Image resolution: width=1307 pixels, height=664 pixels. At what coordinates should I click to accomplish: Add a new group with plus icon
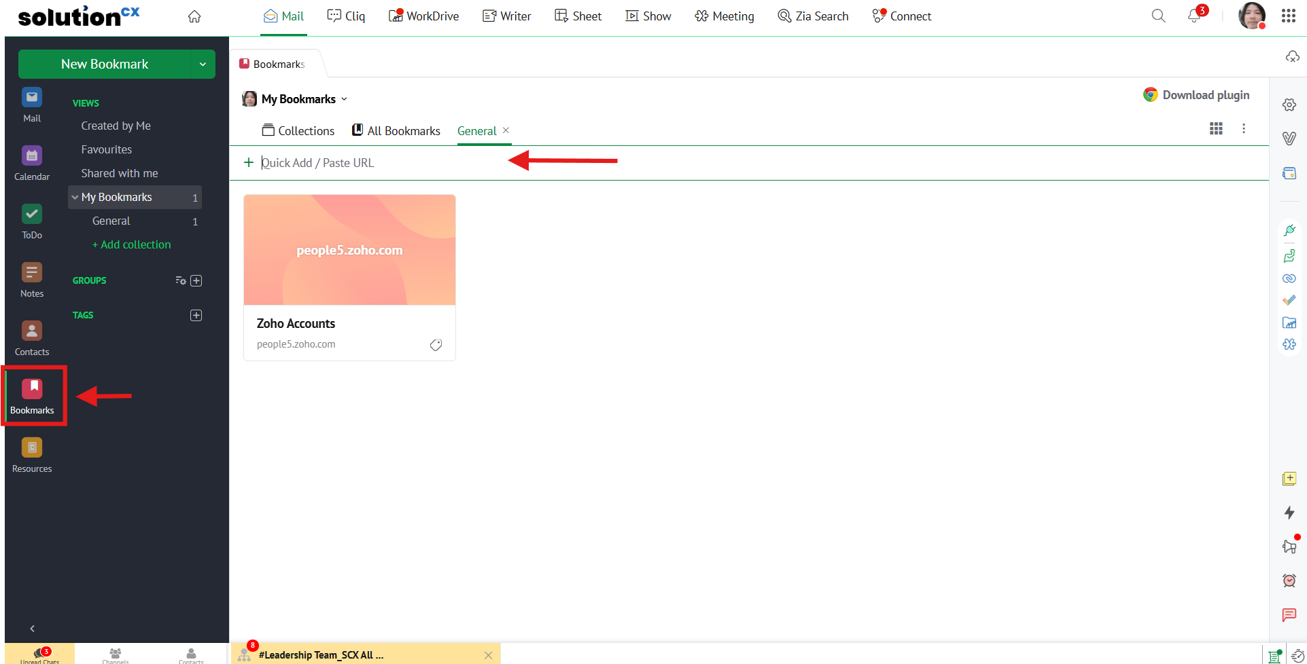(196, 280)
